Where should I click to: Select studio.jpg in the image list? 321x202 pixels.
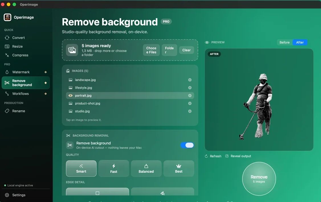[130, 111]
